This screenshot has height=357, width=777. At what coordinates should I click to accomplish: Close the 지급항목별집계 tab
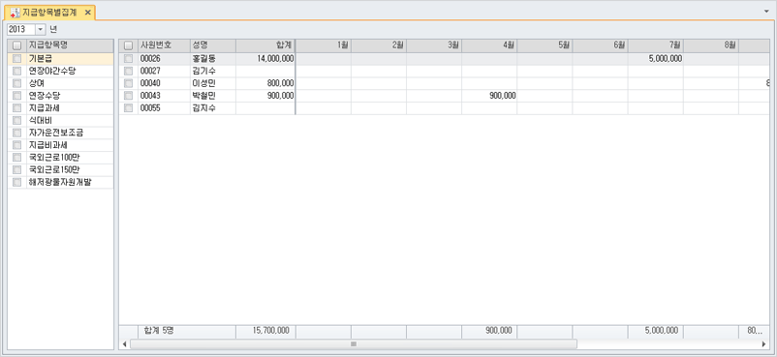tap(88, 13)
